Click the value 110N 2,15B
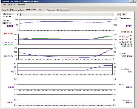 coord(8,43)
